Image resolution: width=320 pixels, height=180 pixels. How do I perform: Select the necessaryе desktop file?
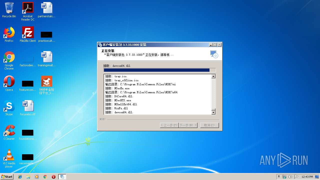[28, 159]
